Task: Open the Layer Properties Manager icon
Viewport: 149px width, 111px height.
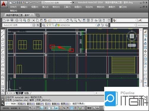Action: tap(44, 25)
